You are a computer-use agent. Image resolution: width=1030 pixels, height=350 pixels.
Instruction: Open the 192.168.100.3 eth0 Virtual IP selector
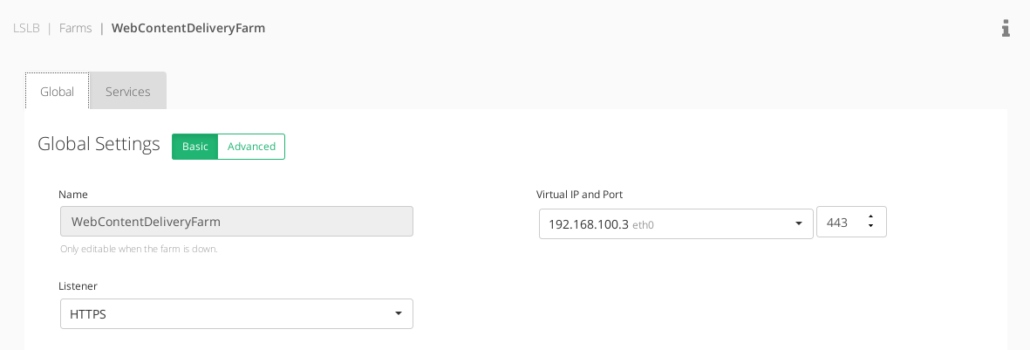tap(676, 223)
